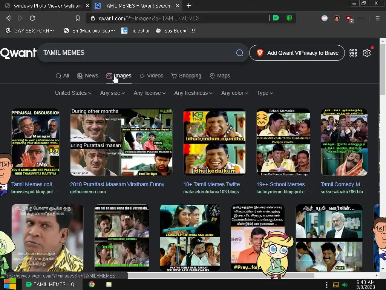The width and height of the screenshot is (386, 290).
Task: Expand the Any size filter
Action: tap(112, 93)
